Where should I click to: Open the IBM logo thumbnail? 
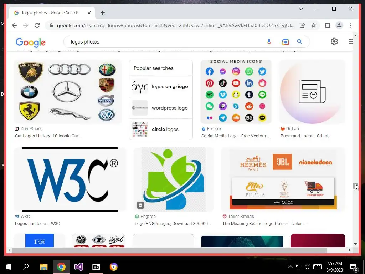39,240
